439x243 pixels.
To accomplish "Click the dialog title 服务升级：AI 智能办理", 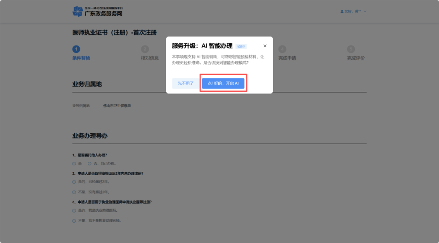I will pyautogui.click(x=202, y=46).
